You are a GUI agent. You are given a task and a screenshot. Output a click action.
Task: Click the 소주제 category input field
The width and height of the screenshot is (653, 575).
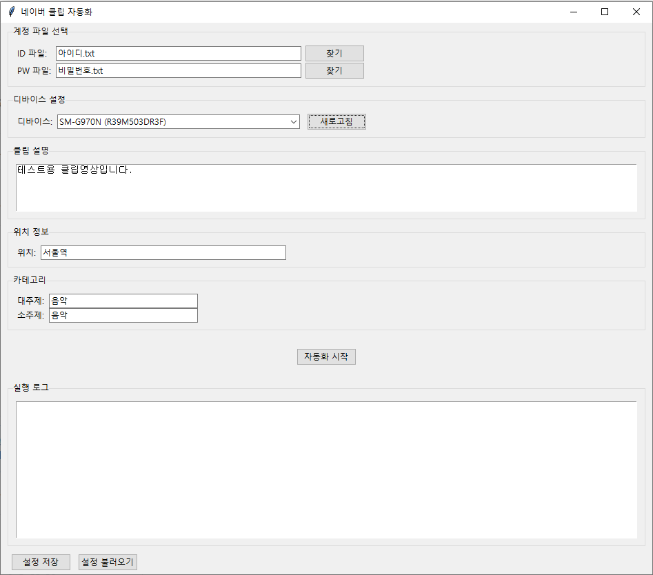coord(123,315)
